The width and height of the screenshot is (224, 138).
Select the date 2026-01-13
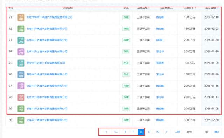coord(211,97)
